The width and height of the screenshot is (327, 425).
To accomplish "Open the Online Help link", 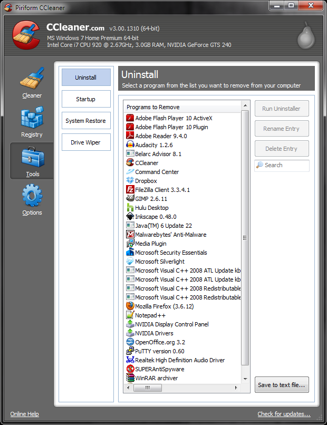I will click(x=24, y=414).
